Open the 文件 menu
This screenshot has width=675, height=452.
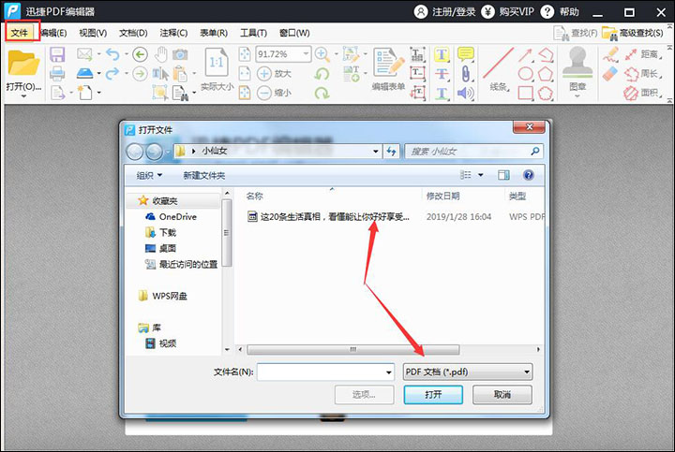21,33
